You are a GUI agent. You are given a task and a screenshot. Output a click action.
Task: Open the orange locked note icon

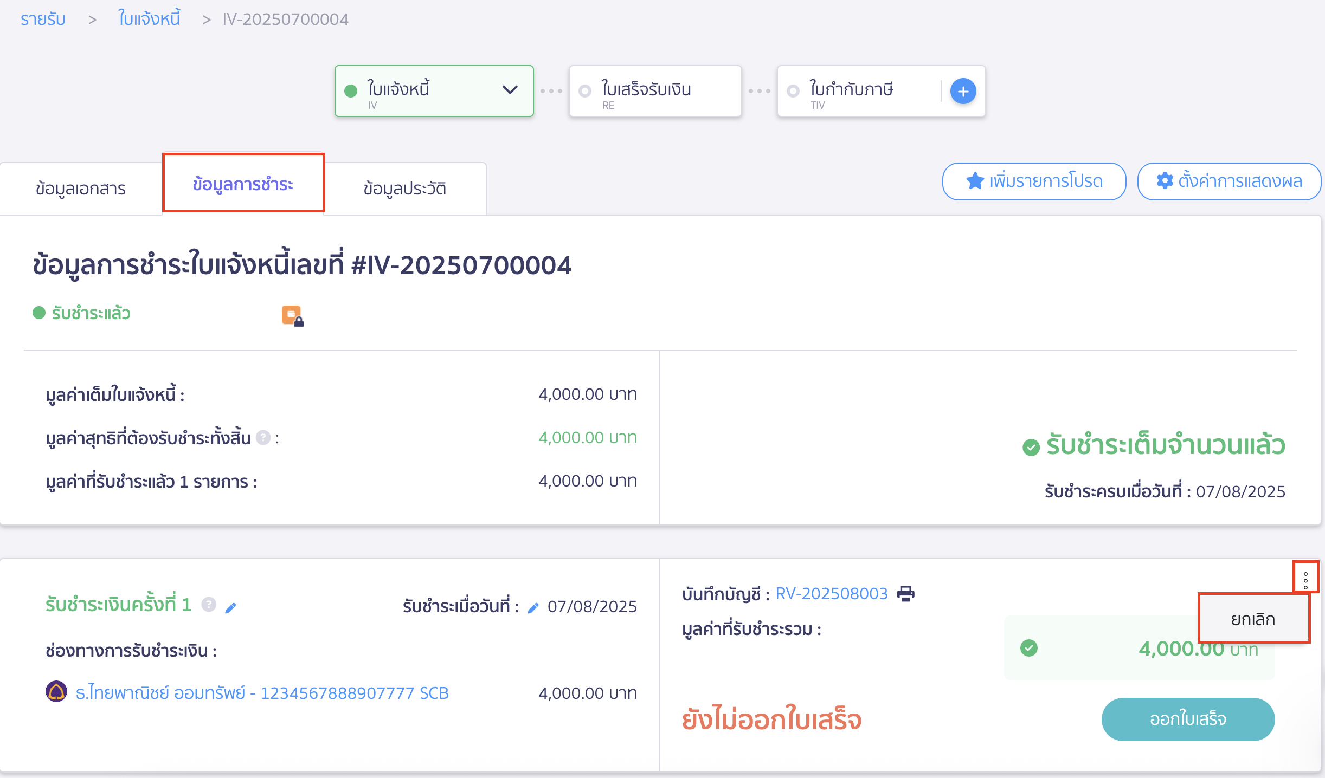292,316
